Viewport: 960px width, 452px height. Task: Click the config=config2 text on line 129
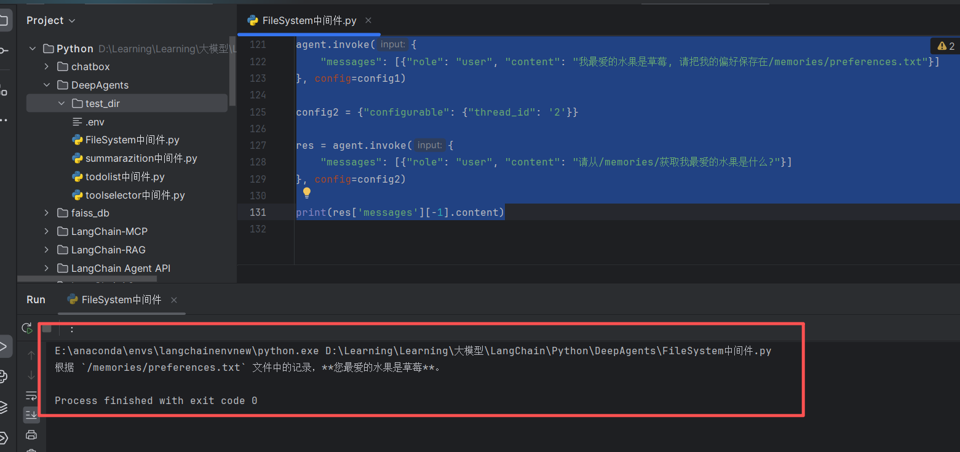coord(360,179)
